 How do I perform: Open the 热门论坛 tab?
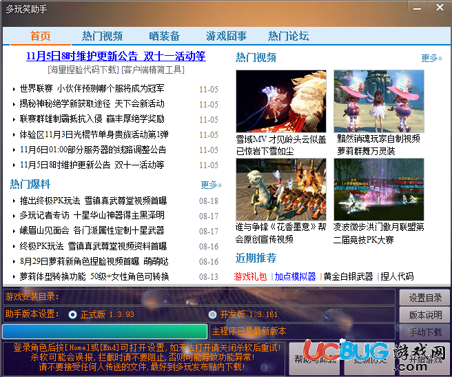[288, 36]
